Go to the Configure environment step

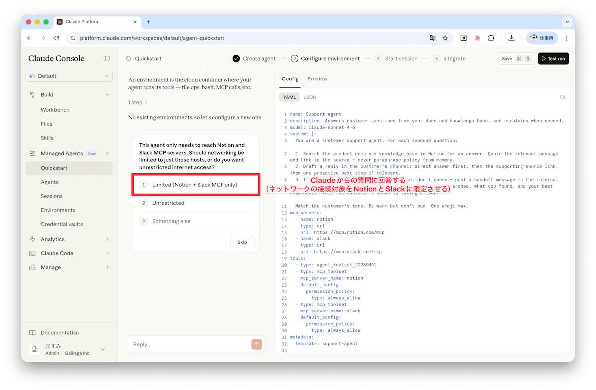click(325, 58)
